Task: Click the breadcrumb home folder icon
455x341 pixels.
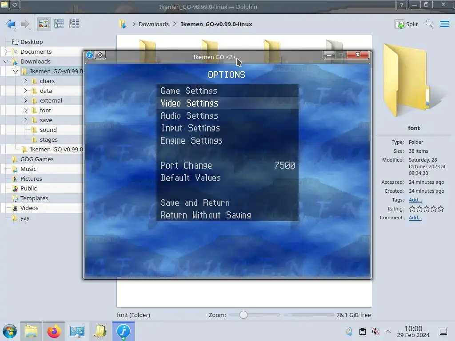Action: (x=123, y=24)
